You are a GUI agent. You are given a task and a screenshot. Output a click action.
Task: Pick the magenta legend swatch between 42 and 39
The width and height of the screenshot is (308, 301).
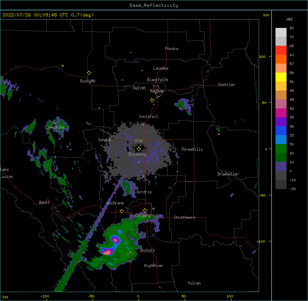281,113
